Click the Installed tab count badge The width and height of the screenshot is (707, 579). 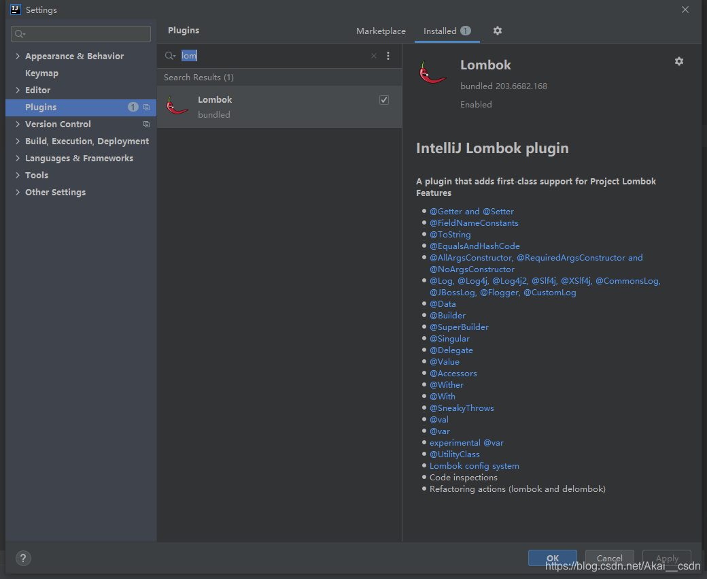tap(466, 31)
